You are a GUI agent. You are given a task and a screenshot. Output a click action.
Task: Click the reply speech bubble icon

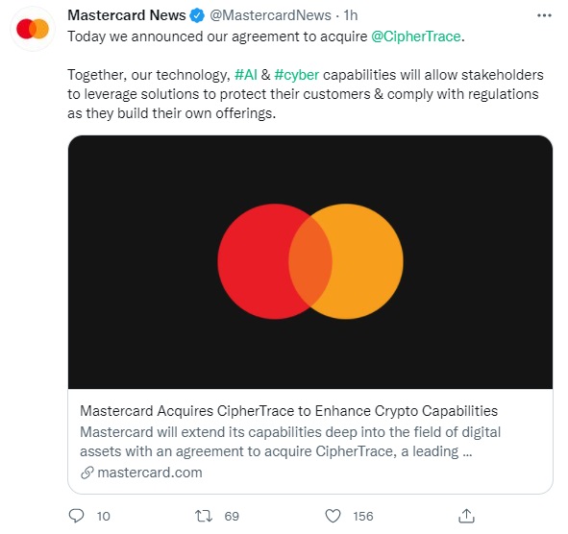click(77, 516)
